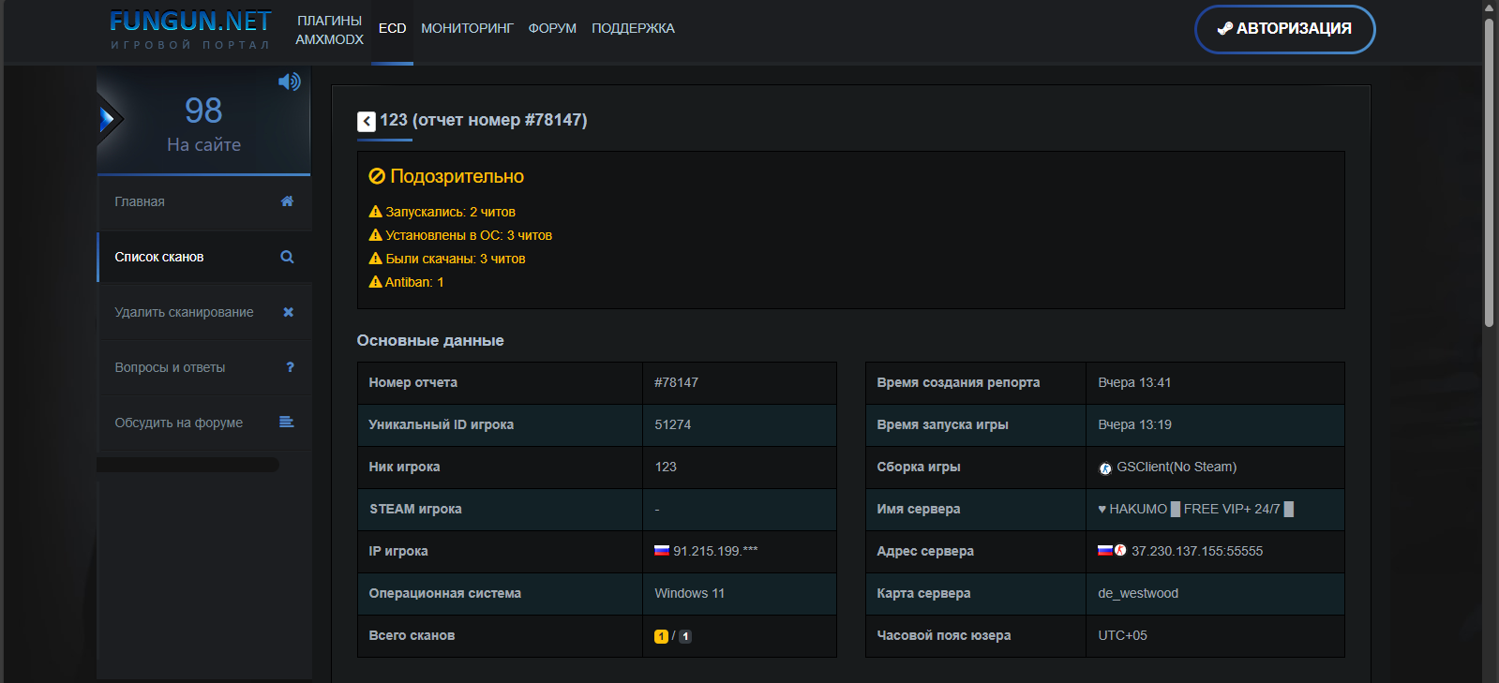Open server address 37.230.137.155:55555 link
Image resolution: width=1499 pixels, height=683 pixels.
1196,551
